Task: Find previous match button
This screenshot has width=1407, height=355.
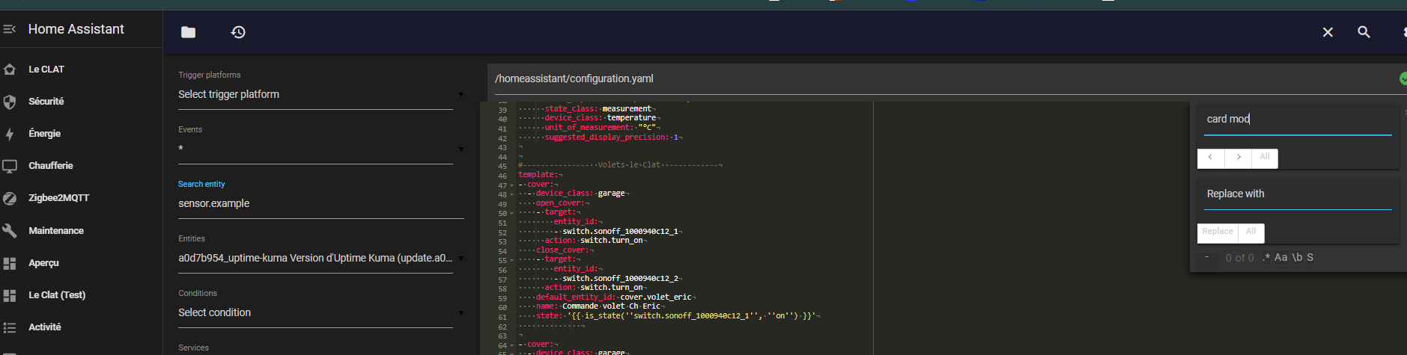Action: 1211,157
